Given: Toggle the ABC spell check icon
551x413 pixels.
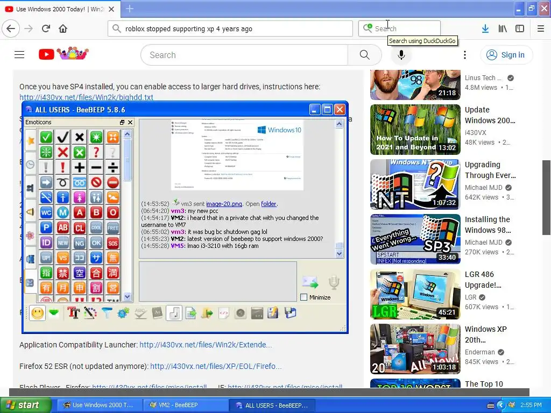Looking at the screenshot, I should [x=140, y=312].
